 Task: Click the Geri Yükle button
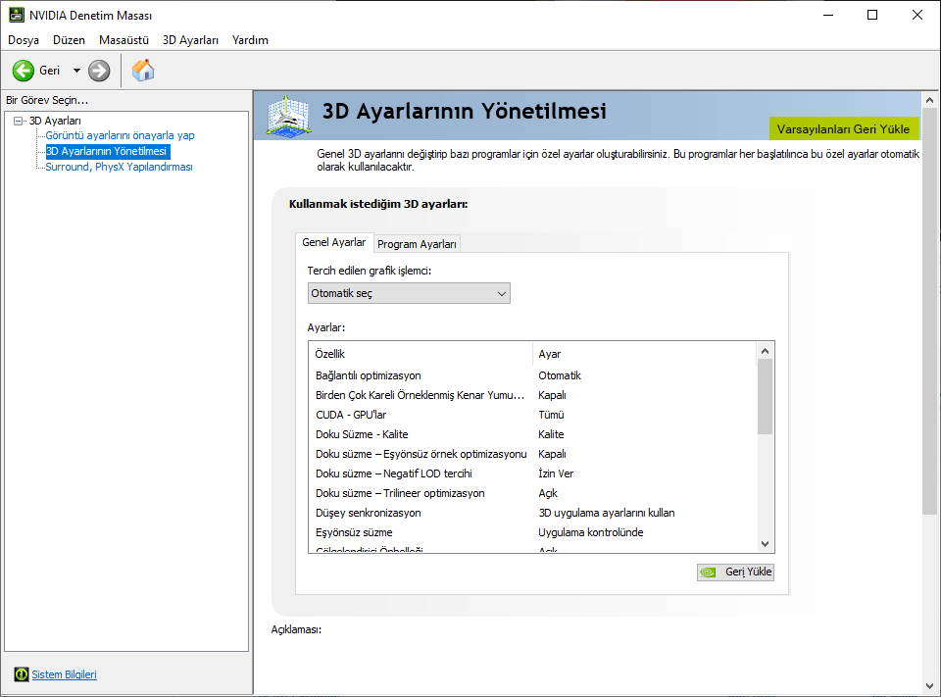735,573
